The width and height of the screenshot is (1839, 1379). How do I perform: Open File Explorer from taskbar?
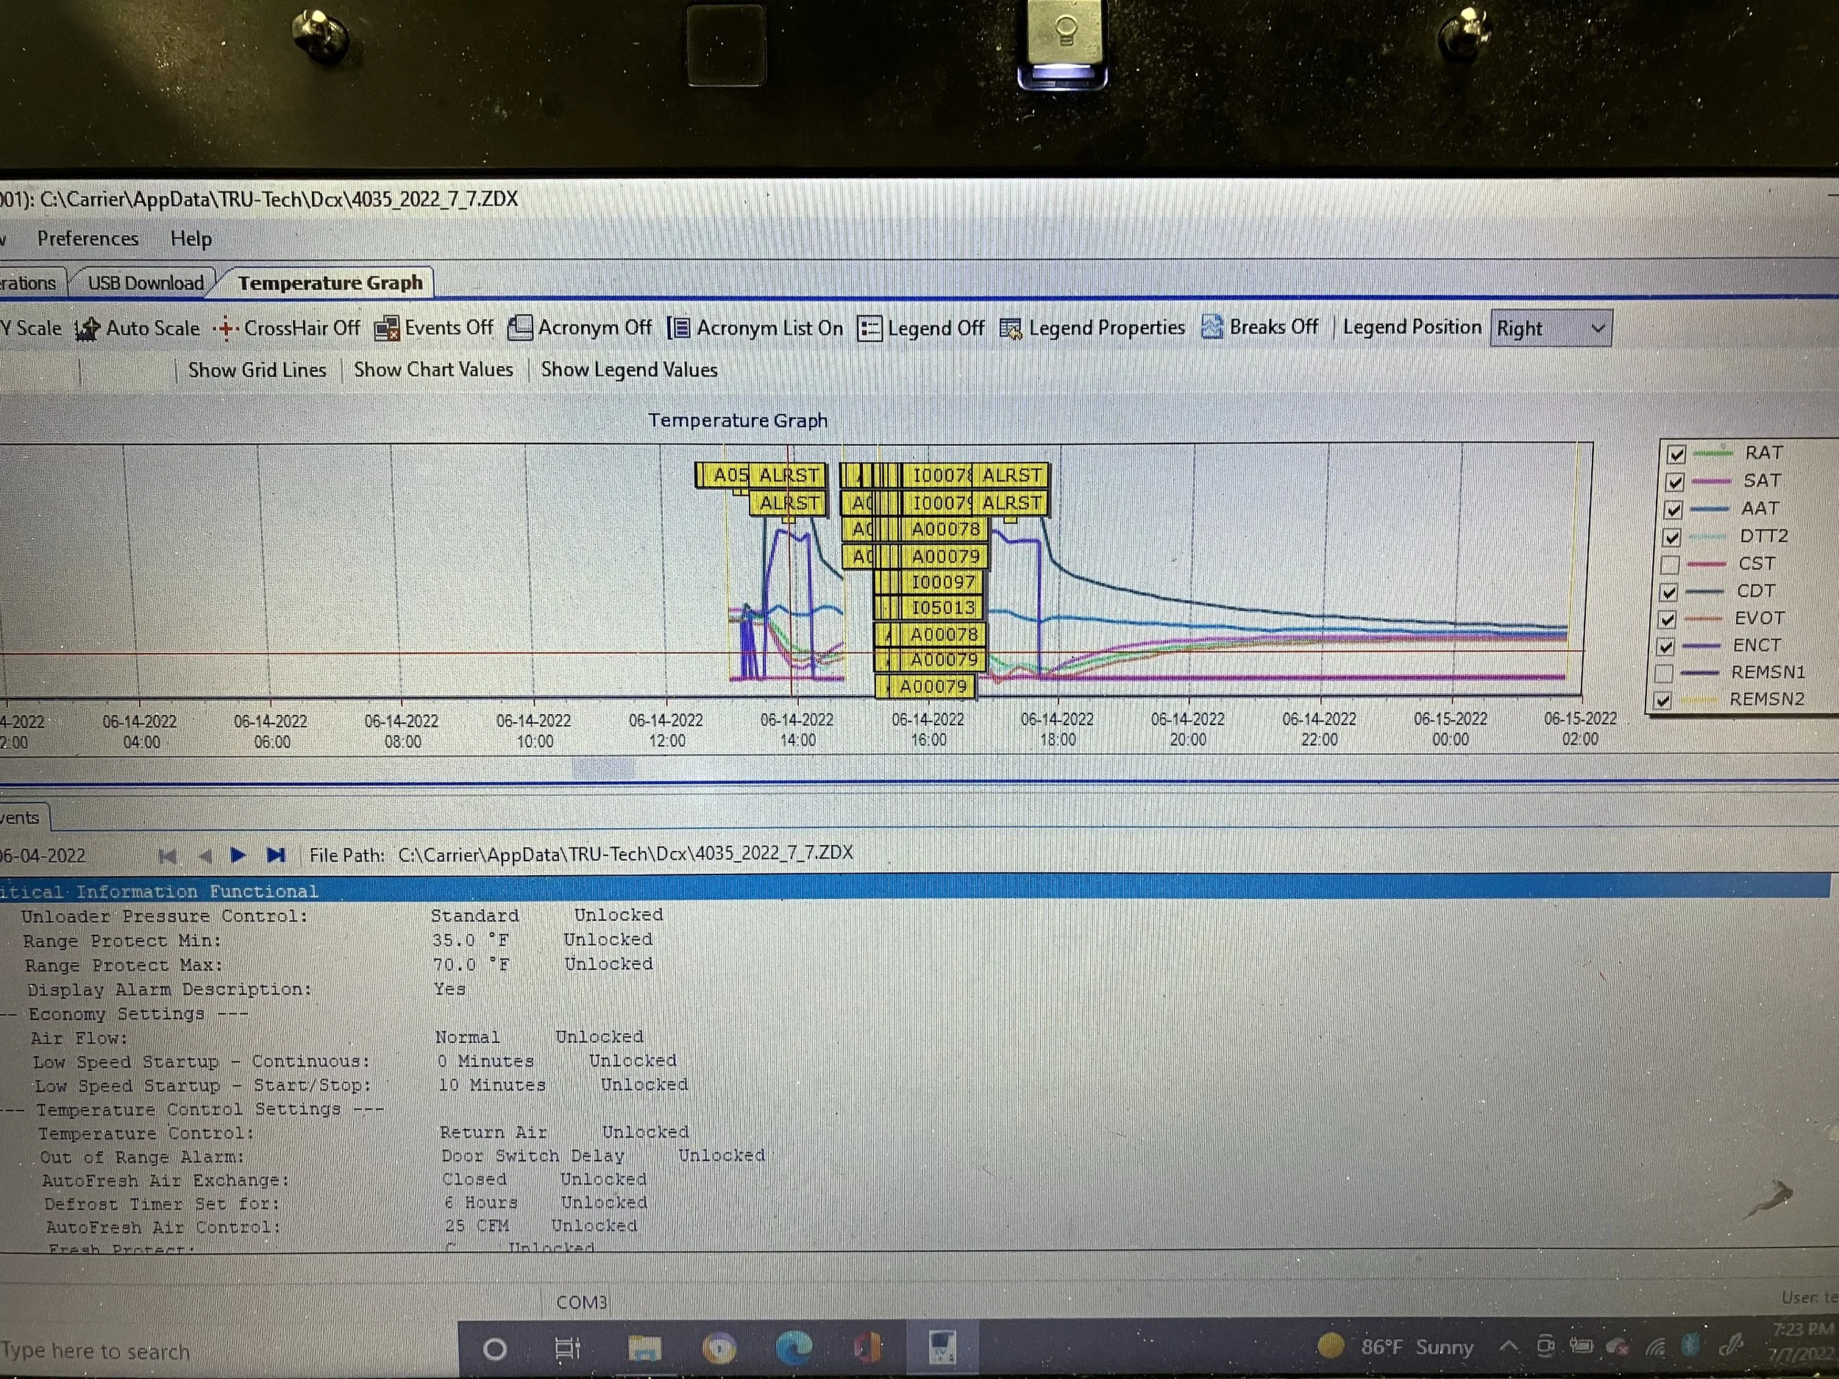pos(644,1348)
